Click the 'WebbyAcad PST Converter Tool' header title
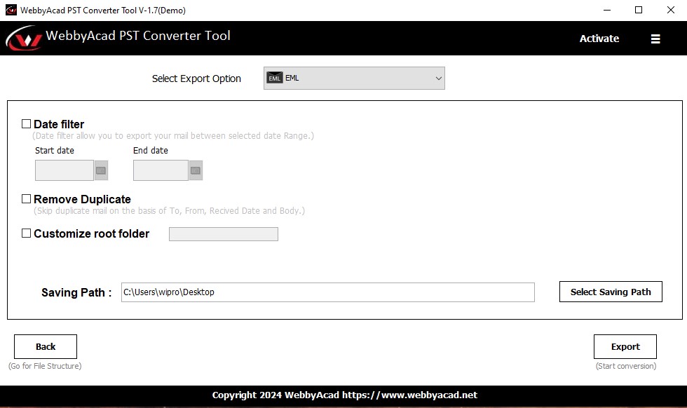The height and width of the screenshot is (408, 687). [x=138, y=36]
